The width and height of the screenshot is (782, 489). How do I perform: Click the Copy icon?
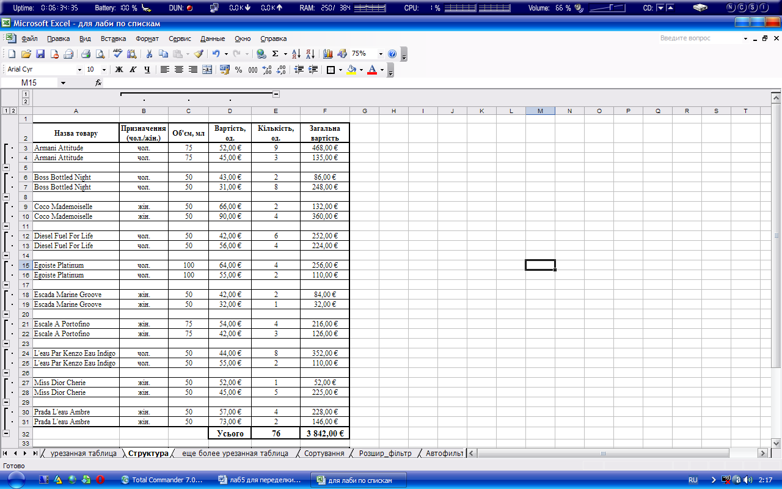(x=163, y=54)
